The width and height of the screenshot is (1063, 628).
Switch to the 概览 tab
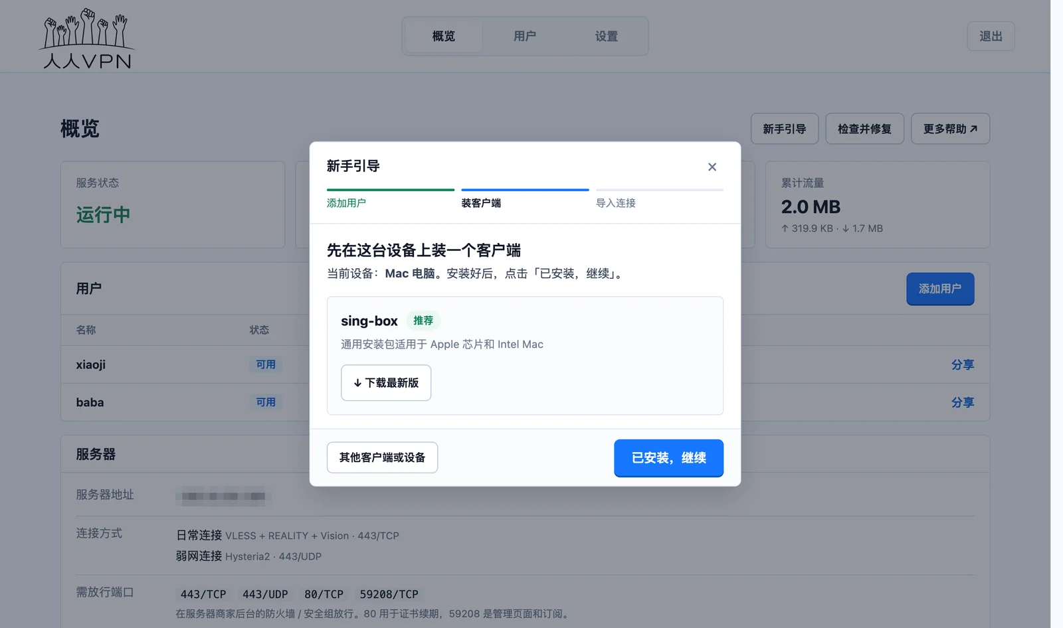pos(443,36)
